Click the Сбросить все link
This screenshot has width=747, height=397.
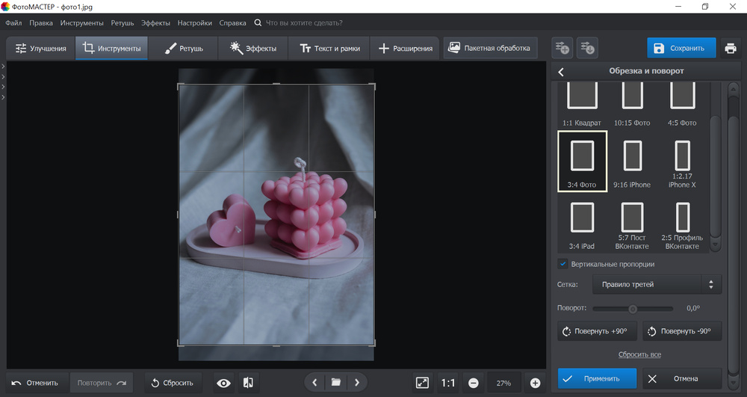639,354
